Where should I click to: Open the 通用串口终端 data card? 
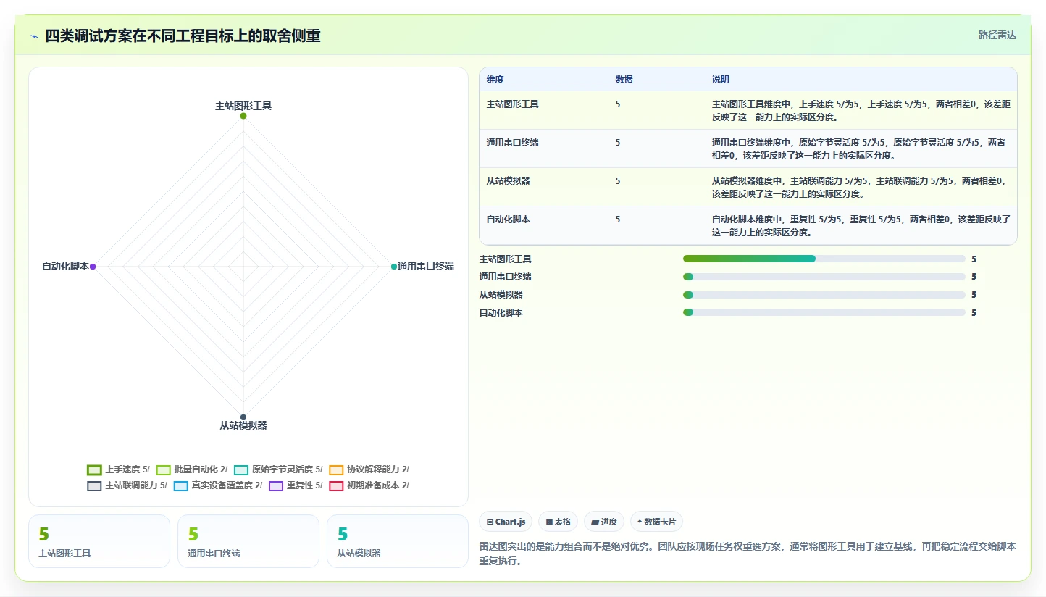tap(248, 541)
